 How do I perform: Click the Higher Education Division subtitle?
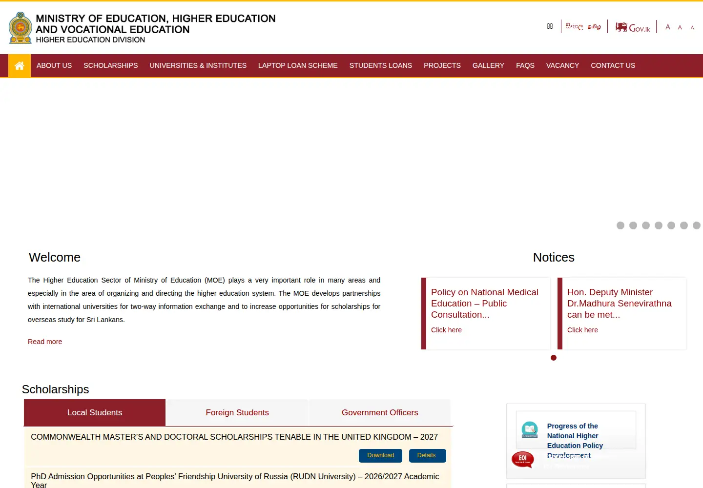(x=90, y=40)
